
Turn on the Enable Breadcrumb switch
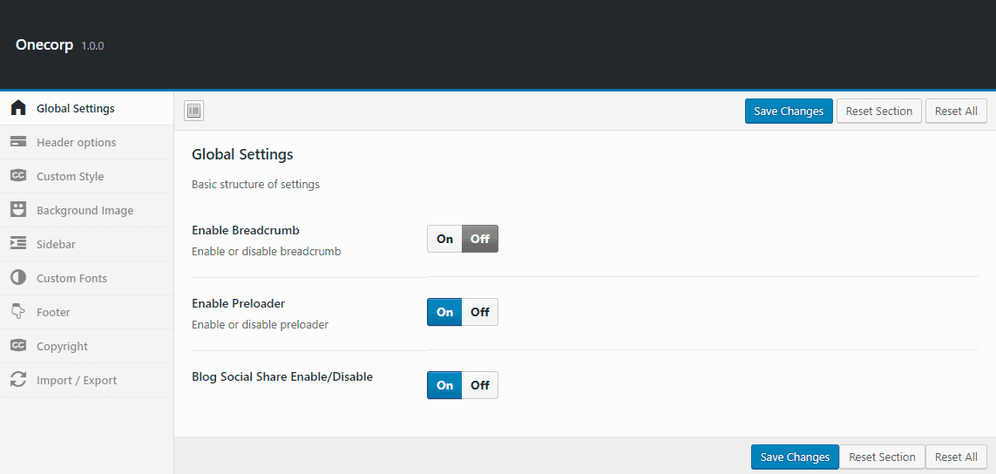pyautogui.click(x=445, y=239)
